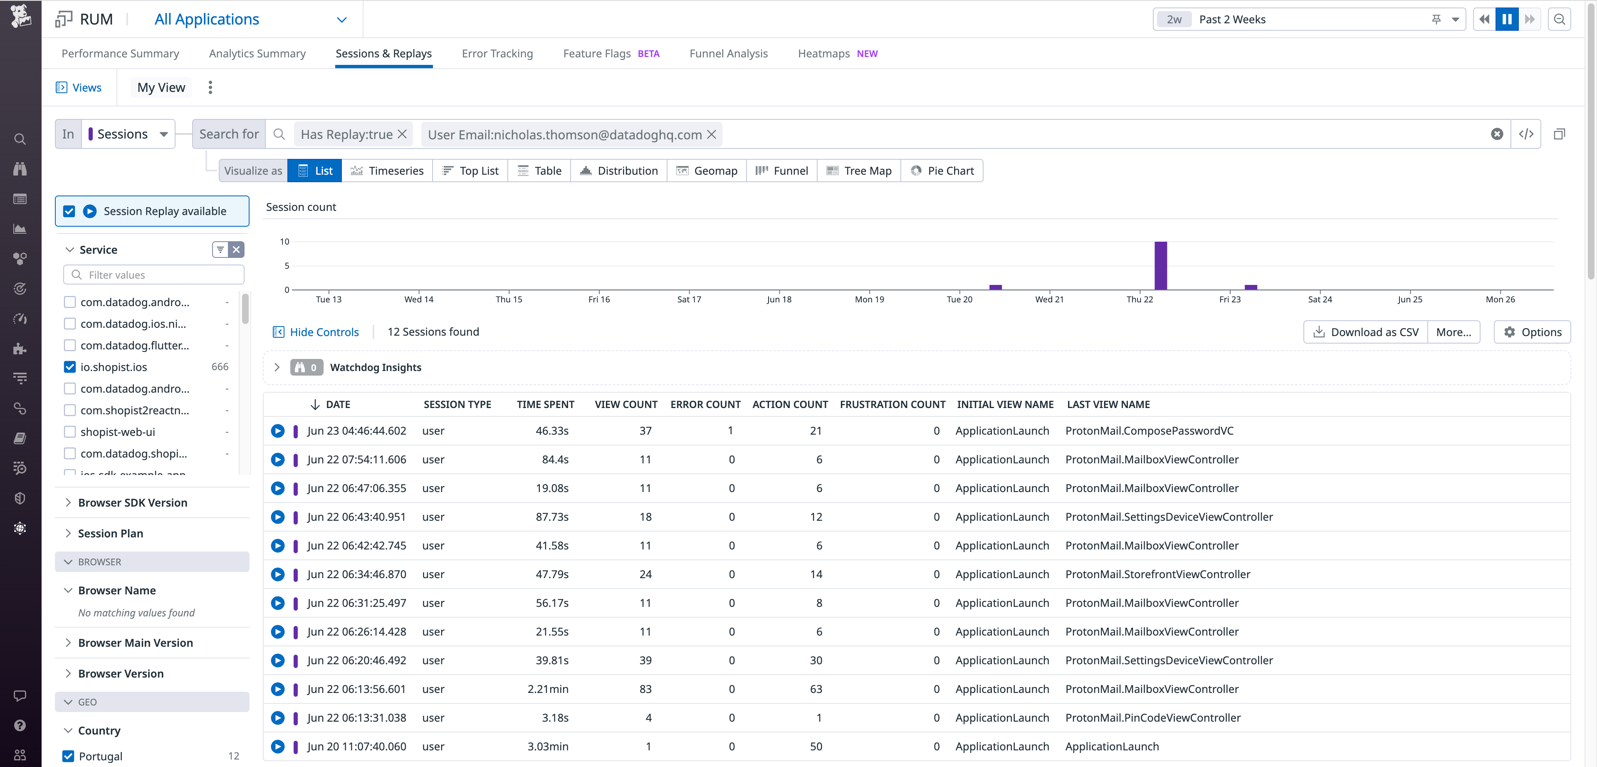Open help from the question mark sidebar icon
The height and width of the screenshot is (767, 1597).
[20, 725]
